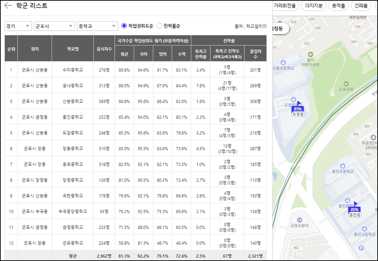Screen dimensions: 378x261
Task: Click the 응시자수 column header
Action: 104,49
